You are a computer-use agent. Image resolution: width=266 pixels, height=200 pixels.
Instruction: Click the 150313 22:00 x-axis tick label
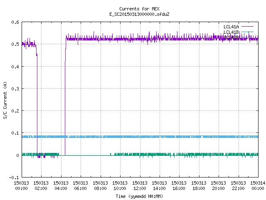(238, 186)
